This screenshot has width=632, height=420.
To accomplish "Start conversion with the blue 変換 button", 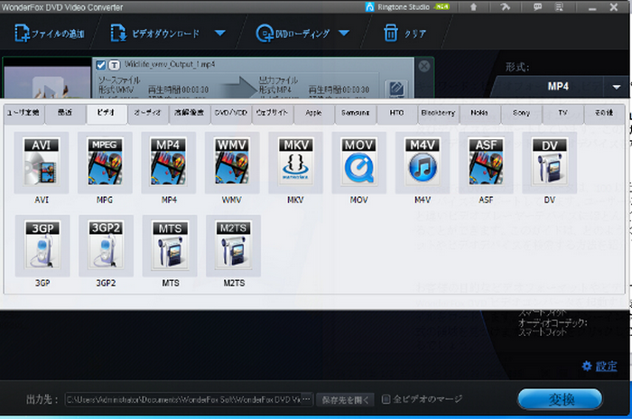I will (561, 399).
